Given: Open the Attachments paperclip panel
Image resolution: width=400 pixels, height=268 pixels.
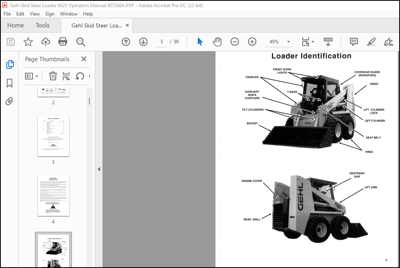Looking at the screenshot, I should (x=10, y=101).
